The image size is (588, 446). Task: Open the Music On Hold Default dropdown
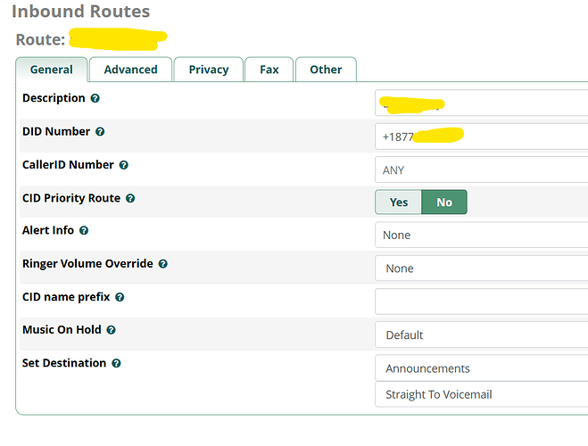point(482,334)
